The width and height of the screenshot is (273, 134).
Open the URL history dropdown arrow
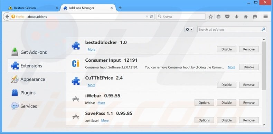point(147,17)
